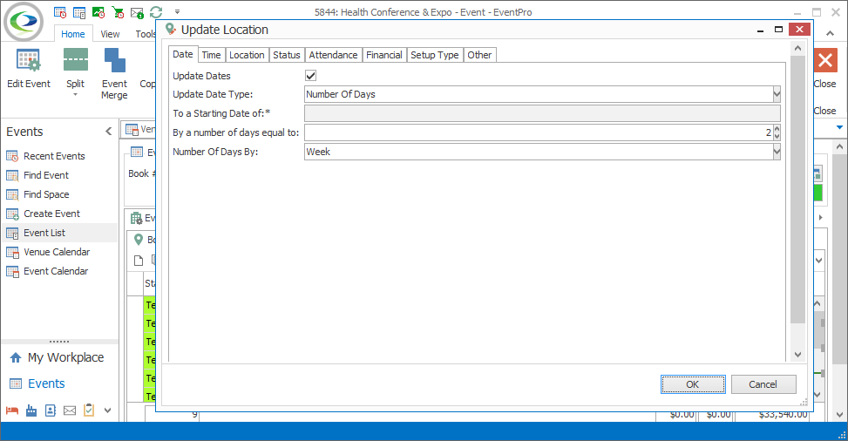Click the blue factory building icon
Screen dimensions: 848x441
click(31, 410)
